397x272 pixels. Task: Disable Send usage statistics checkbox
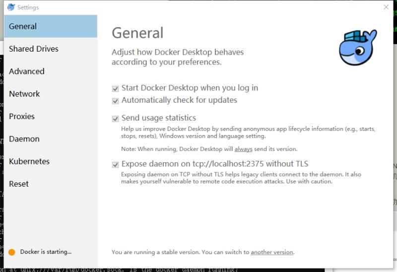point(116,119)
